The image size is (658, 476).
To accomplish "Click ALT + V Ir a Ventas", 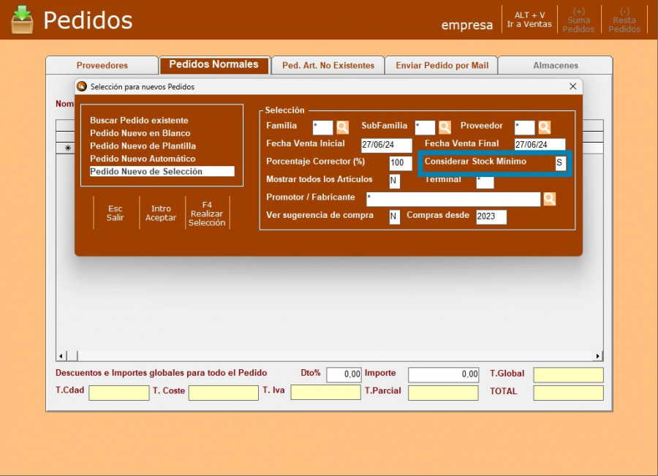I will tap(529, 20).
